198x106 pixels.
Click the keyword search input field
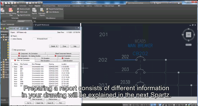(x=138, y=3)
